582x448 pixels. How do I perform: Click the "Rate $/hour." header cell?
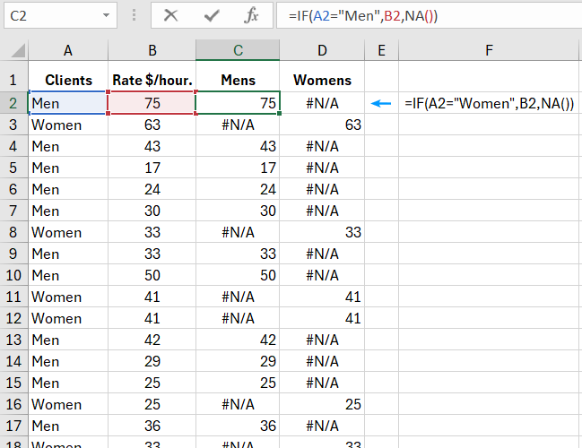(x=152, y=80)
